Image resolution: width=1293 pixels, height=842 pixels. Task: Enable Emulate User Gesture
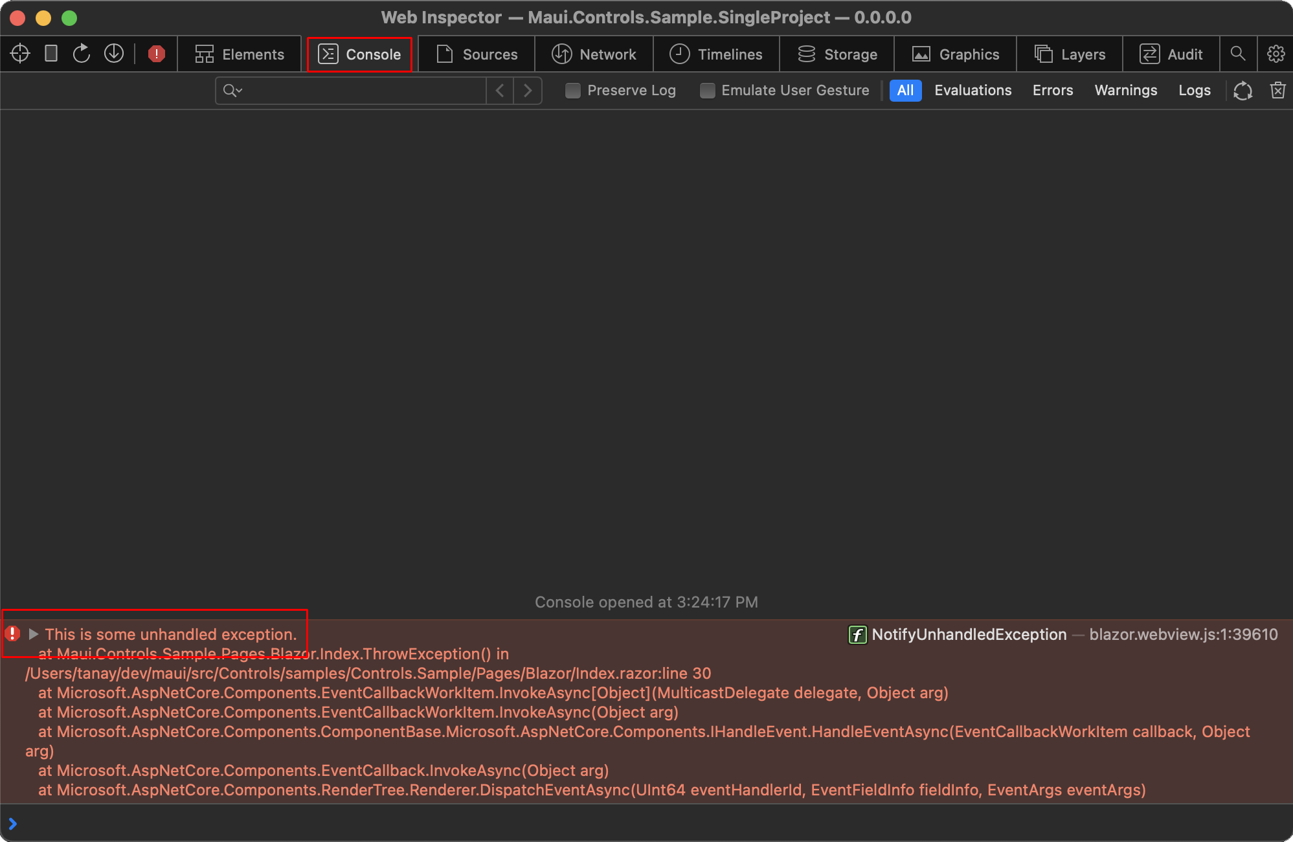(x=707, y=91)
